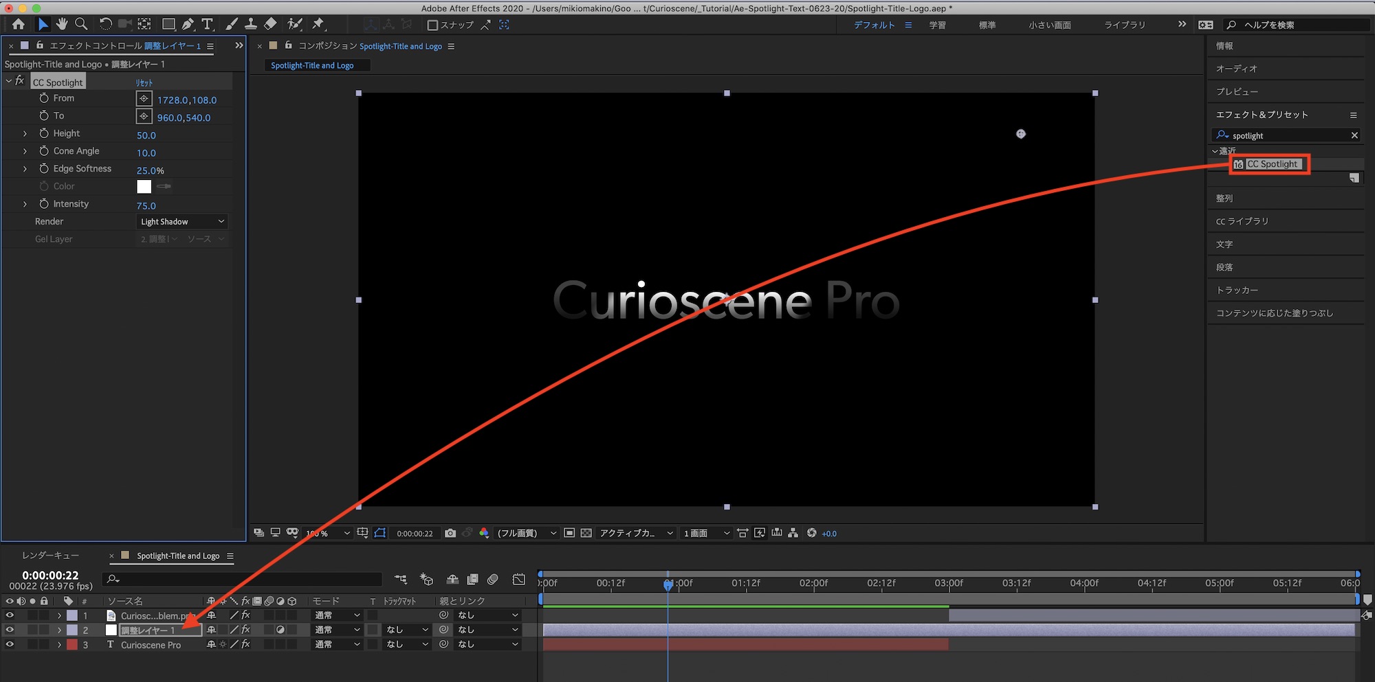Switch to the レンダーキュー tab

point(51,556)
